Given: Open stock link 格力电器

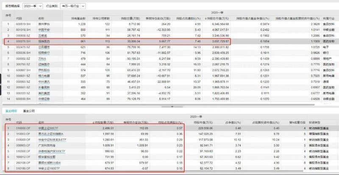Looking at the screenshot, I should [x=44, y=76].
